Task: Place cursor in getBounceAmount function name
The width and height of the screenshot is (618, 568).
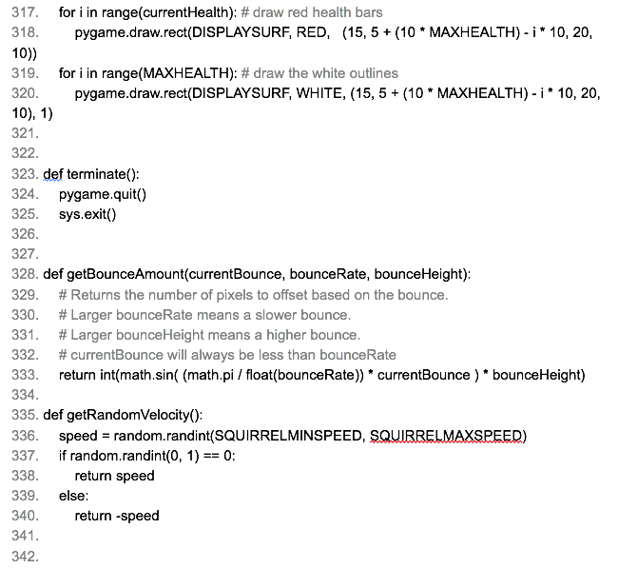Action: 126,274
